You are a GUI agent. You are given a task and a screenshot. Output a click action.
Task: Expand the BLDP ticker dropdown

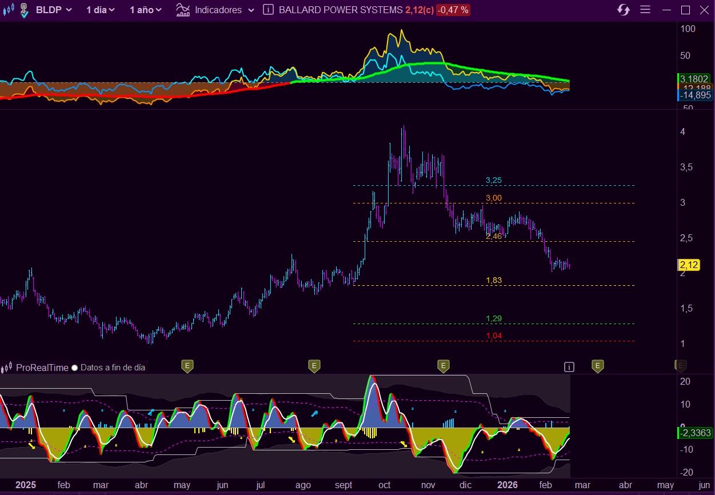coord(54,10)
